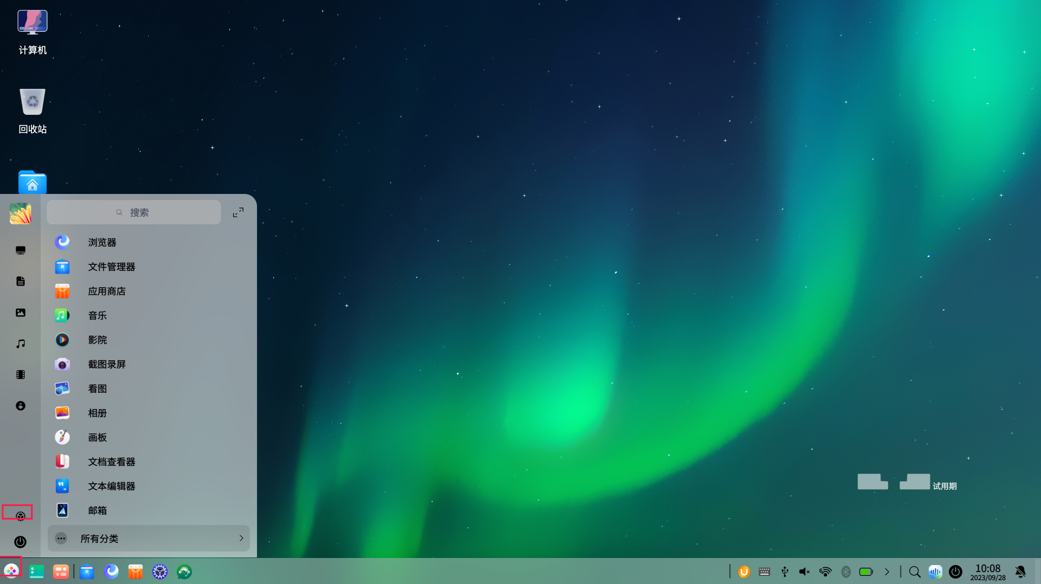Show desktop via green taskbar icon
1041x584 pixels.
point(36,572)
